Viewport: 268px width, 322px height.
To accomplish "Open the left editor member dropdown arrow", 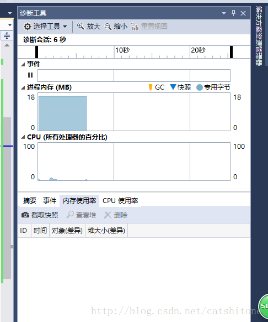I will pos(10,25).
